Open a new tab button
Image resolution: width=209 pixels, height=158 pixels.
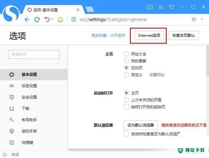90,9
